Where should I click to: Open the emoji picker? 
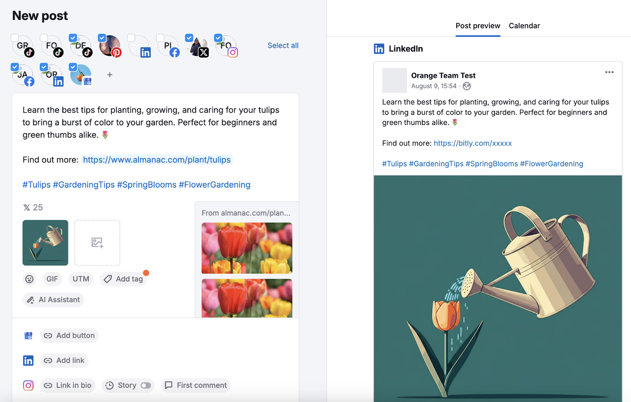point(29,279)
